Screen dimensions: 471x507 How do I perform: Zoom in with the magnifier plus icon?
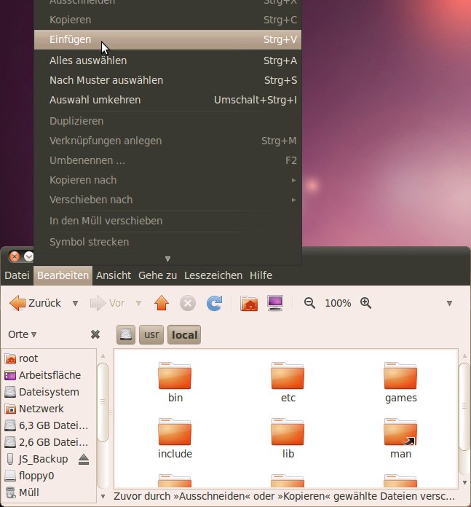click(x=366, y=303)
